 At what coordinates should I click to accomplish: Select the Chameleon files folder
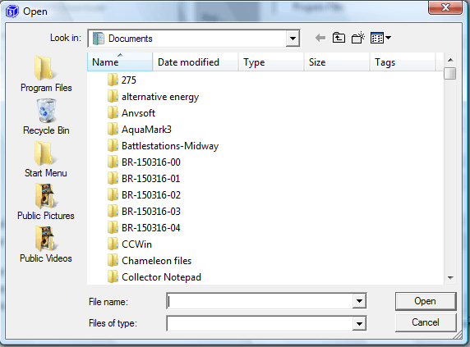(150, 261)
